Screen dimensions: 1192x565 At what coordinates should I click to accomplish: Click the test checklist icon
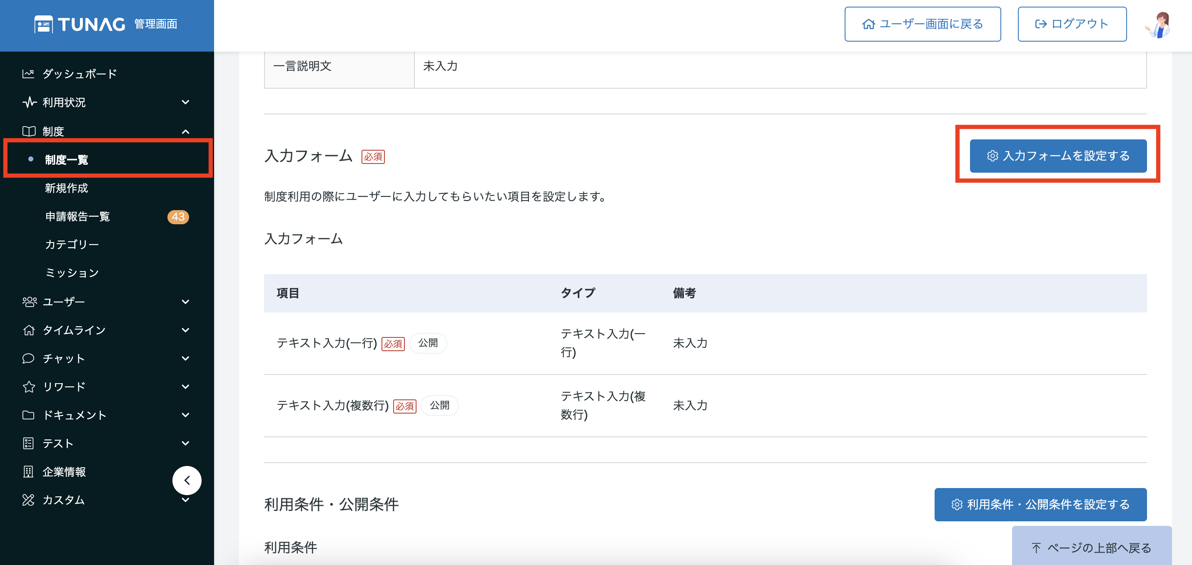point(28,444)
